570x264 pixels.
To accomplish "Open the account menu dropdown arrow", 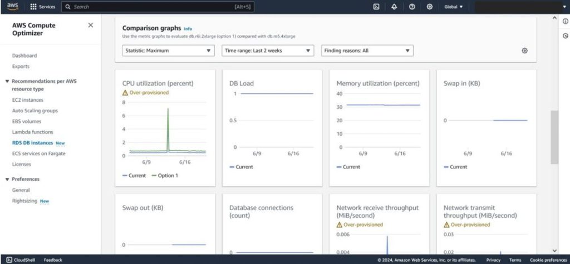I will [564, 7].
